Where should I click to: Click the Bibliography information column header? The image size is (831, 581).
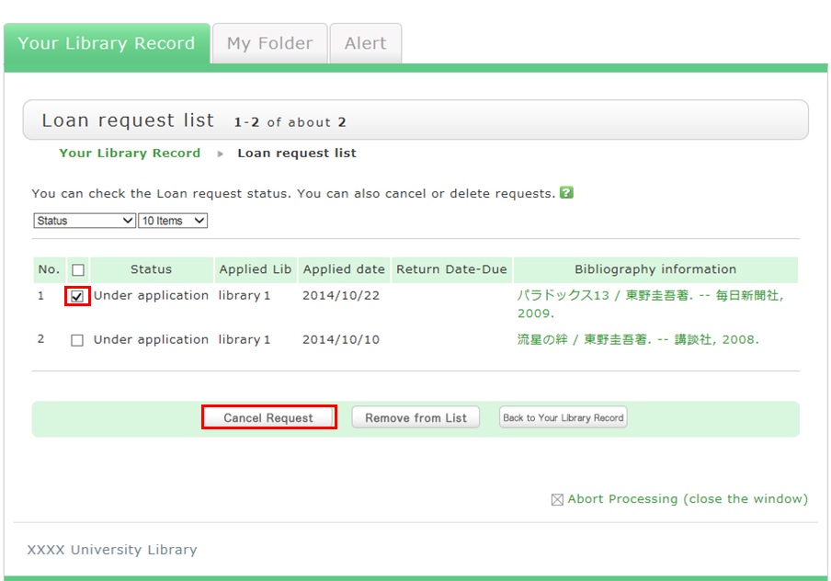point(655,269)
